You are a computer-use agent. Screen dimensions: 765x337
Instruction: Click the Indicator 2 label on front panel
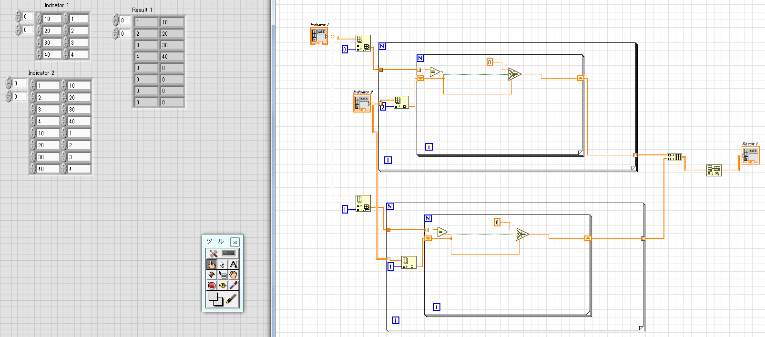(41, 73)
